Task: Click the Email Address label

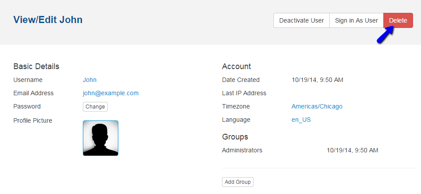Action: 33,93
